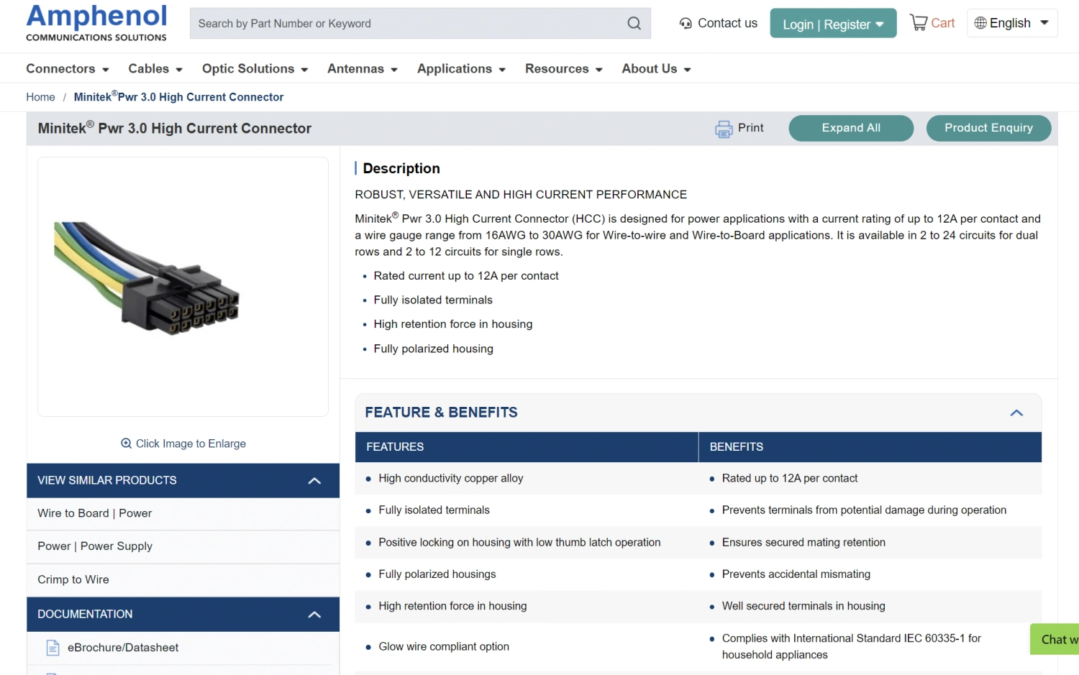Click the enlarge magnifier icon below image
The width and height of the screenshot is (1079, 675).
point(127,444)
